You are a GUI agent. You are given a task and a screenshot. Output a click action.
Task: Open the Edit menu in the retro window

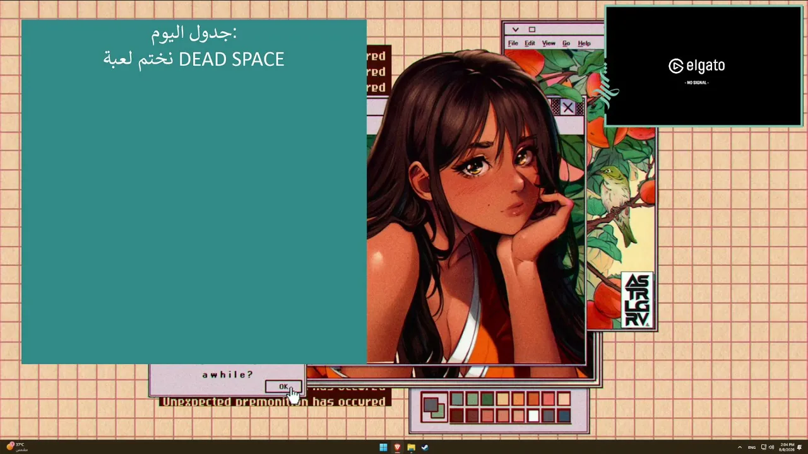pos(530,44)
